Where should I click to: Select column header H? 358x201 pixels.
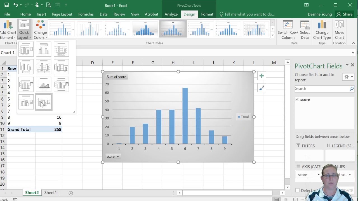click(x=173, y=63)
